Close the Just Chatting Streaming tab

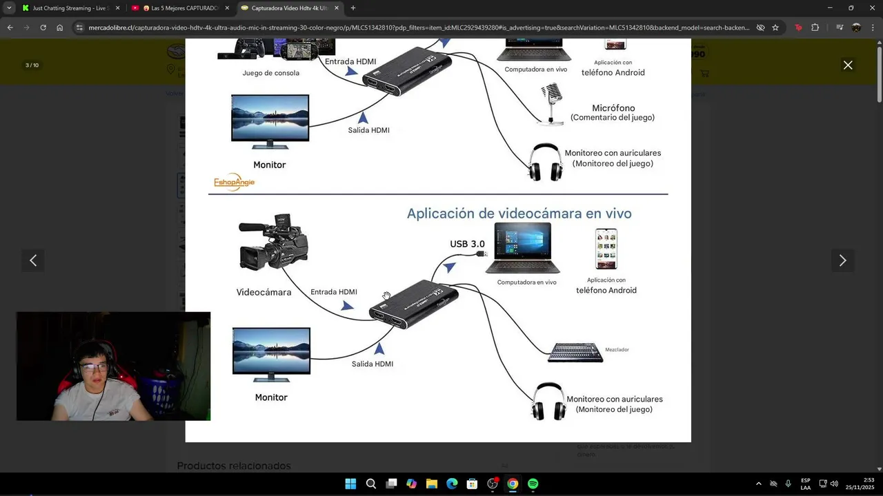[117, 8]
